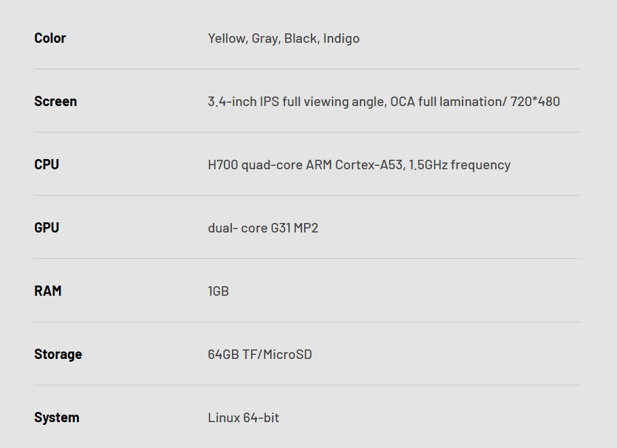This screenshot has width=617, height=448.
Task: Click the Color row label
Action: pos(50,38)
